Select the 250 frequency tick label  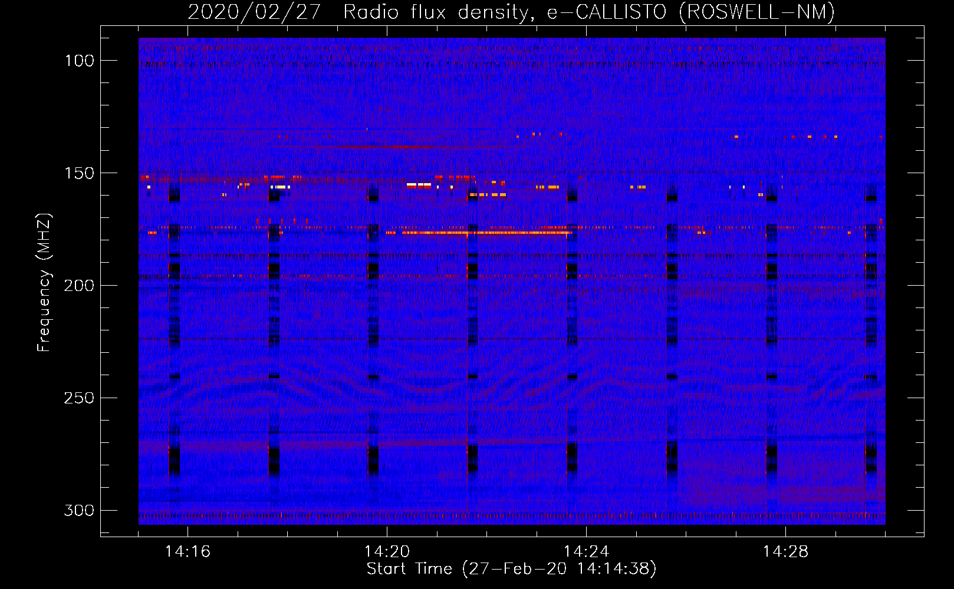click(79, 398)
